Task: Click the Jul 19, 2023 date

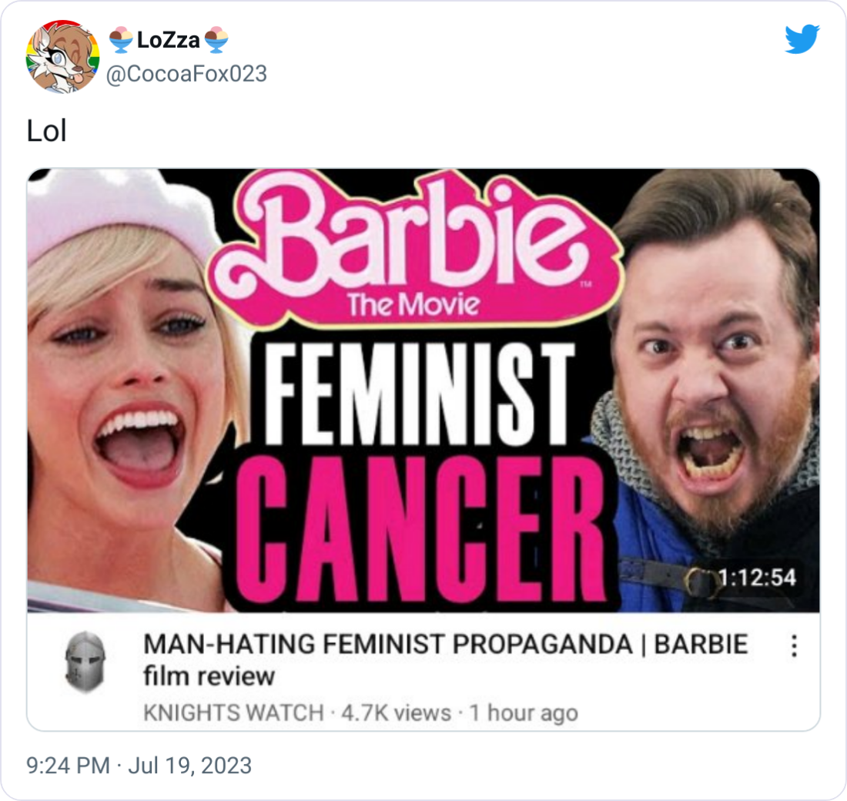Action: 189,766
